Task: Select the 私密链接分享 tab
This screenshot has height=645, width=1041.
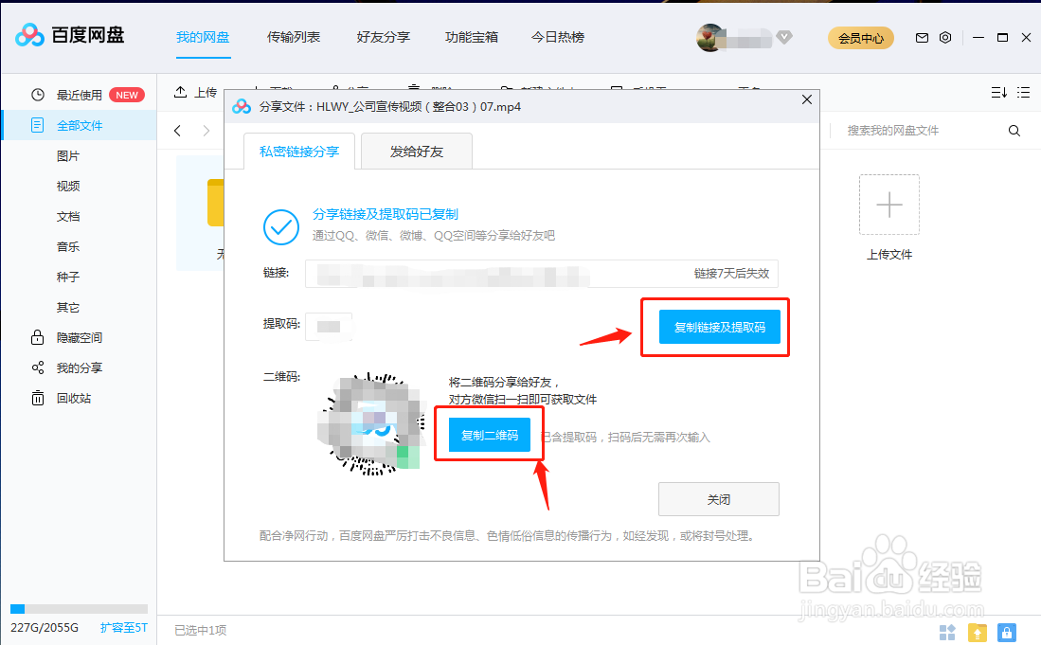Action: pyautogui.click(x=299, y=152)
